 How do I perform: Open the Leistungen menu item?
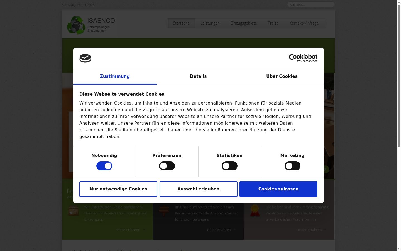pos(210,23)
